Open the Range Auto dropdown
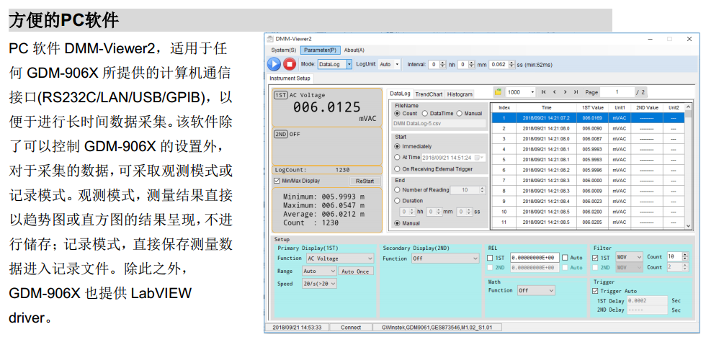This screenshot has height=355, width=706. coord(319,271)
